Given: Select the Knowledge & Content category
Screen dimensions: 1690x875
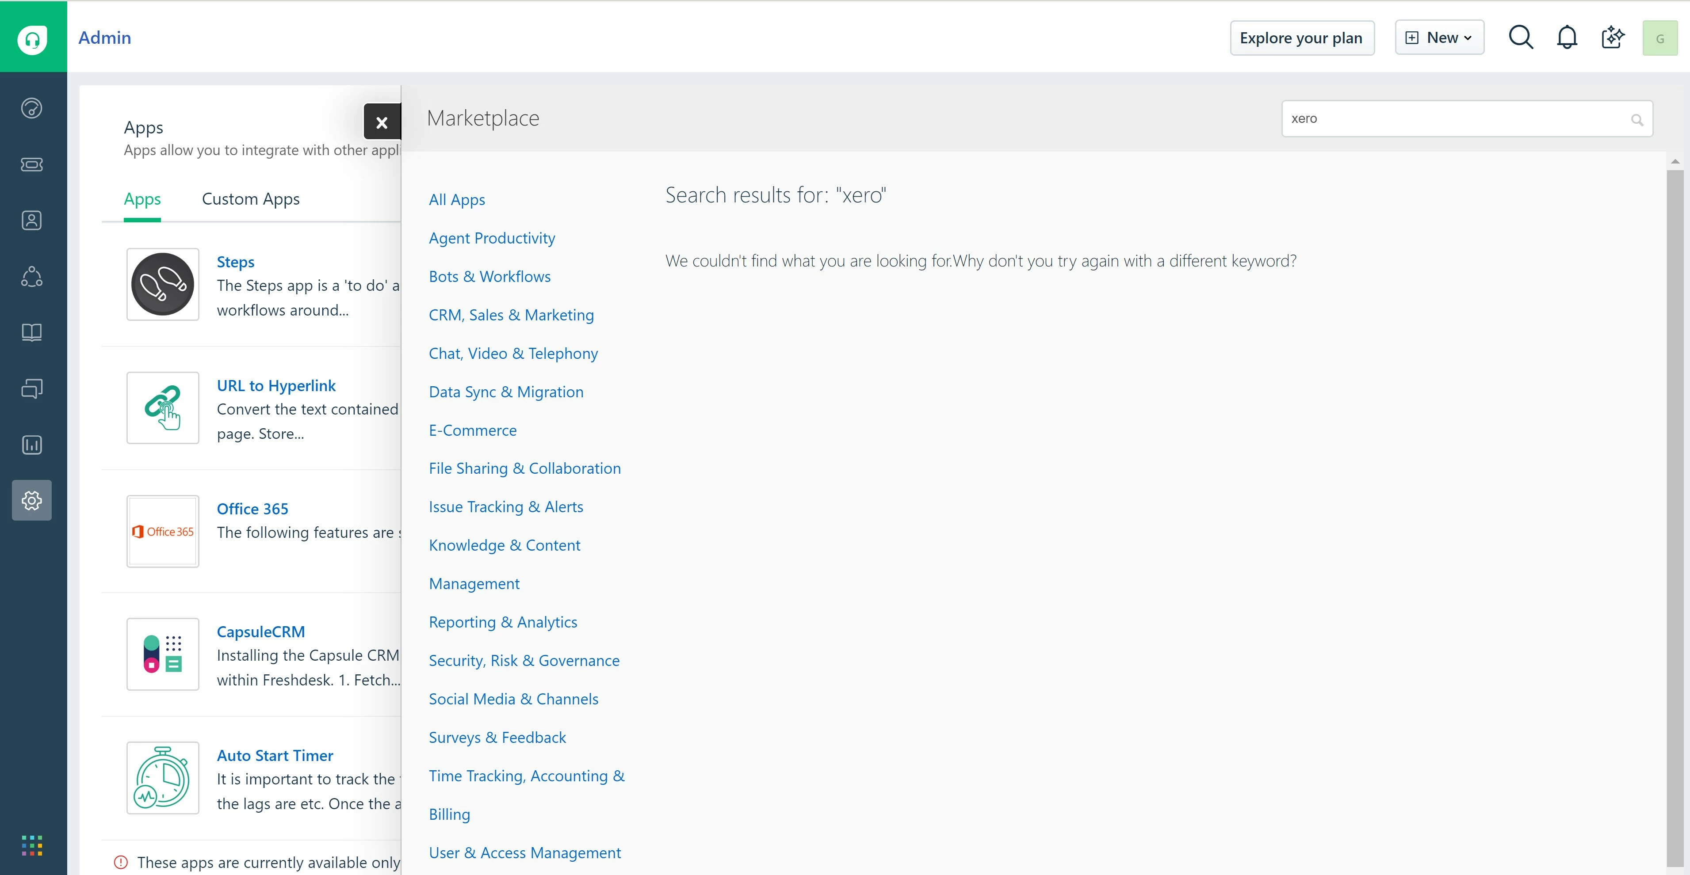Looking at the screenshot, I should [x=505, y=545].
